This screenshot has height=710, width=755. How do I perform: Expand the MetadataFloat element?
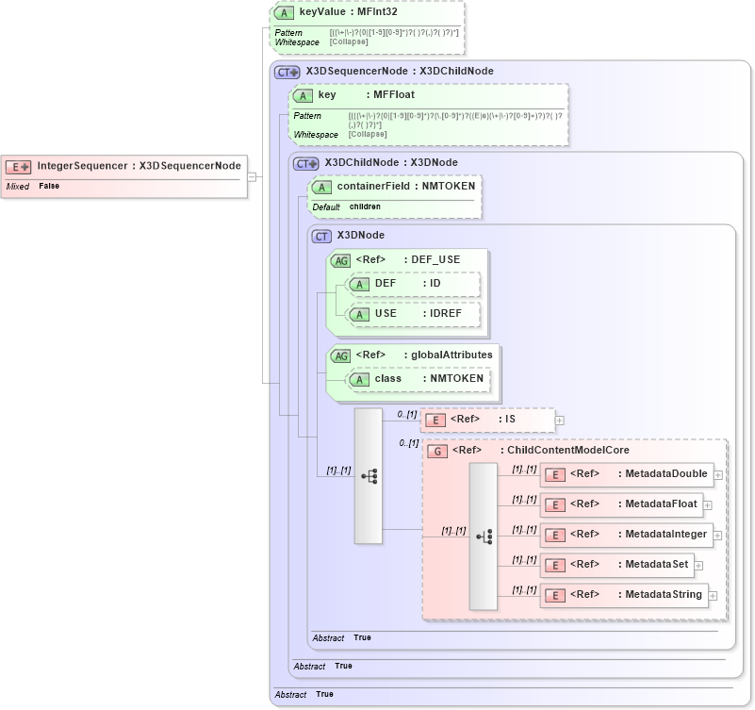pos(707,505)
